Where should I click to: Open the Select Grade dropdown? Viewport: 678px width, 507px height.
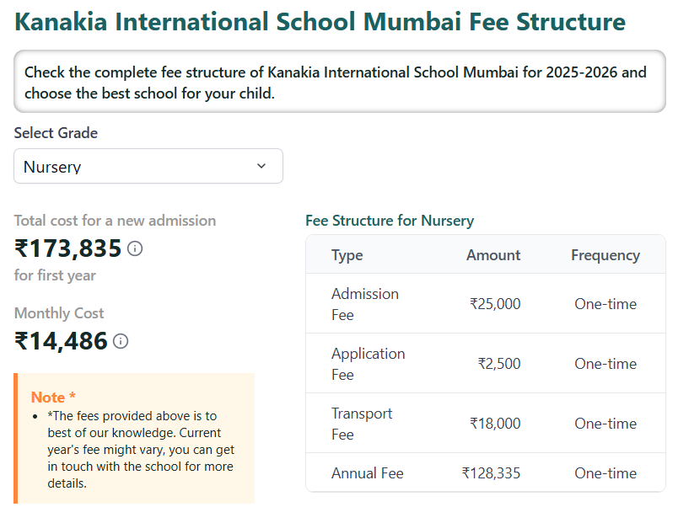click(148, 166)
